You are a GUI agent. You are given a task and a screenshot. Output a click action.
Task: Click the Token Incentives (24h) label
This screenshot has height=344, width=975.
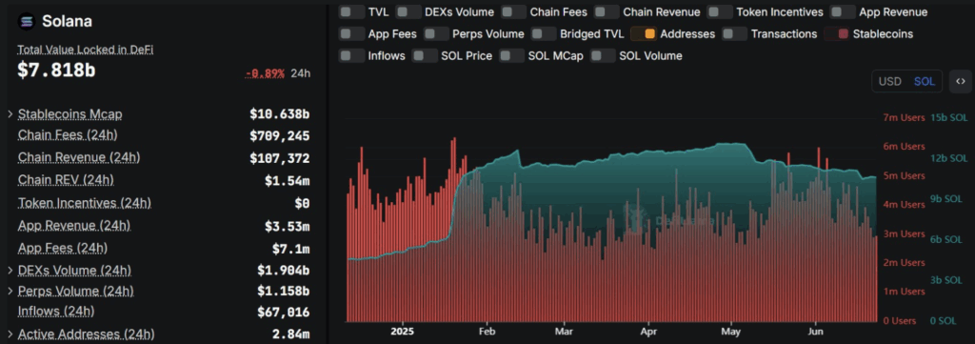[x=85, y=203]
